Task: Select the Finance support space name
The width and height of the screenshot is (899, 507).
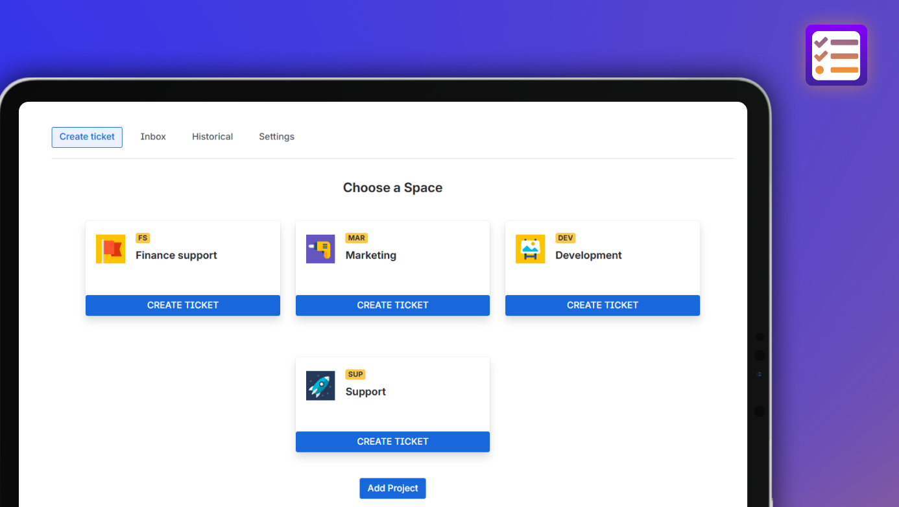Action: [x=176, y=255]
